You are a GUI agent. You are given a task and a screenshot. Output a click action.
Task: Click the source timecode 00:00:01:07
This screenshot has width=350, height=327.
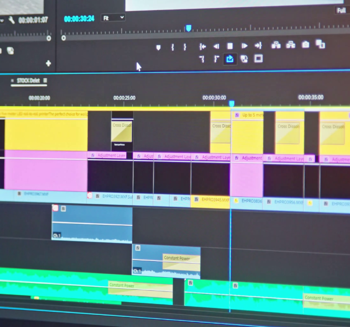tap(33, 20)
